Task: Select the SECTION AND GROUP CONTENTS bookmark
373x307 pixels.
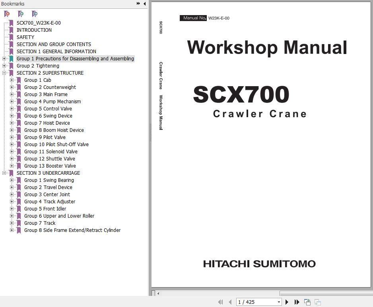Action: point(54,44)
